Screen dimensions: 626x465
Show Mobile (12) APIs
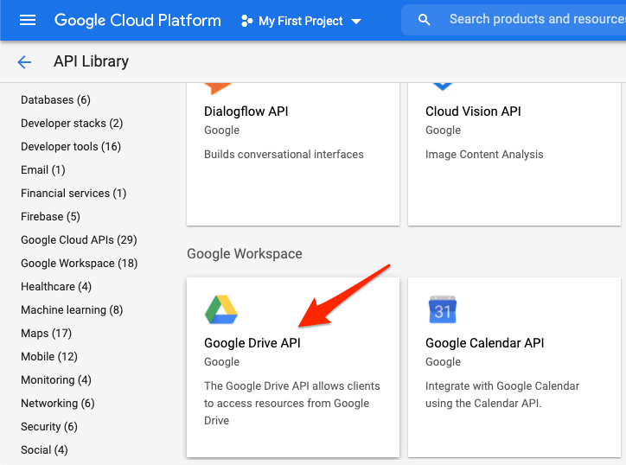pos(49,357)
